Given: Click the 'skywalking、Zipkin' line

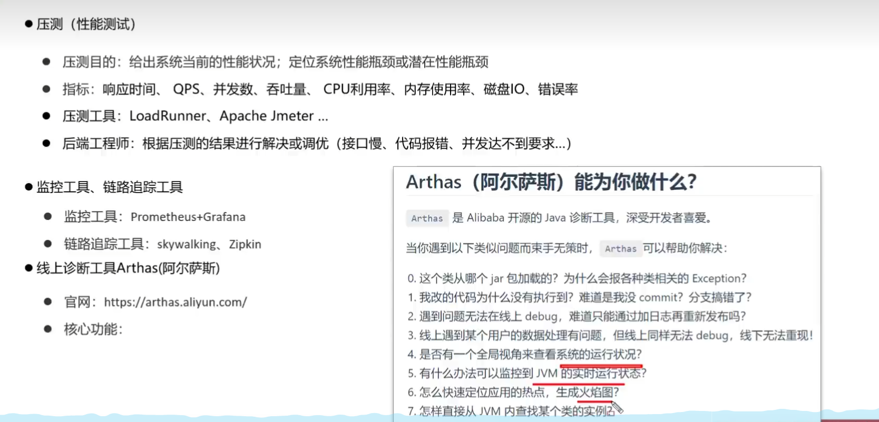Looking at the screenshot, I should (x=162, y=244).
